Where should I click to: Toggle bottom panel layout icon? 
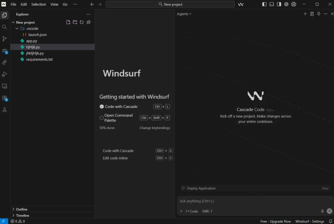coord(272,4)
